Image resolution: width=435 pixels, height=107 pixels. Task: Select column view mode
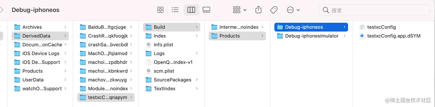191,10
